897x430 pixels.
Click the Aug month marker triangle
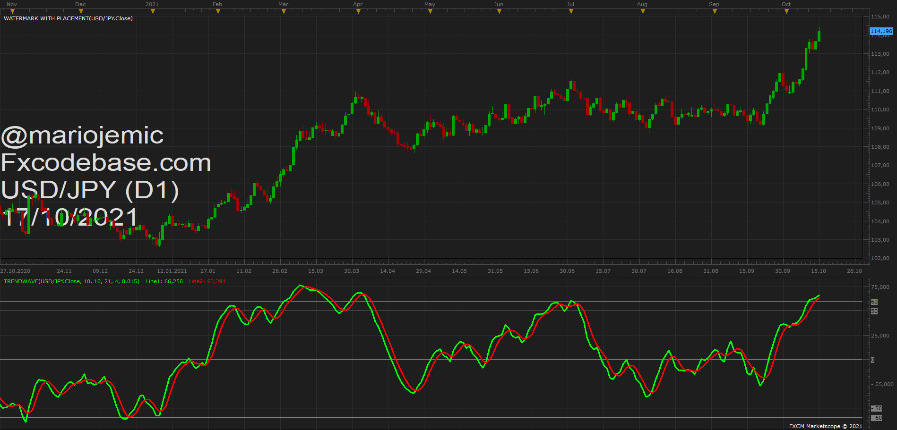coord(643,11)
